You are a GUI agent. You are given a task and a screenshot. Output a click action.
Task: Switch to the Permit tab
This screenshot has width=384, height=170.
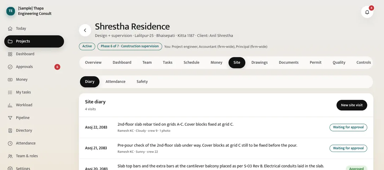[315, 62]
